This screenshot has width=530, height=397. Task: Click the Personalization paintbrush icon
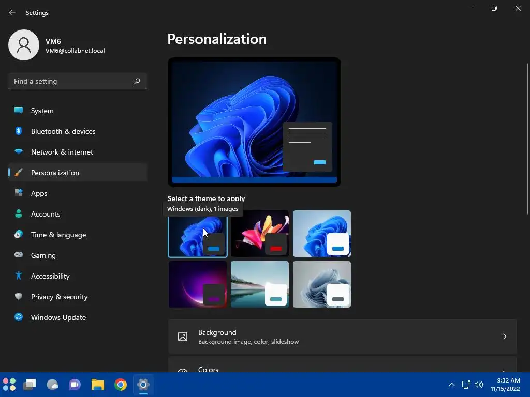click(19, 173)
